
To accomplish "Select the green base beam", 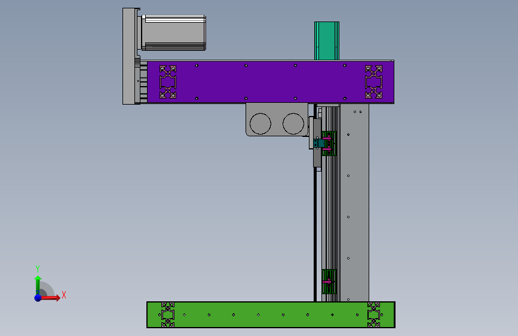I will pos(271,315).
